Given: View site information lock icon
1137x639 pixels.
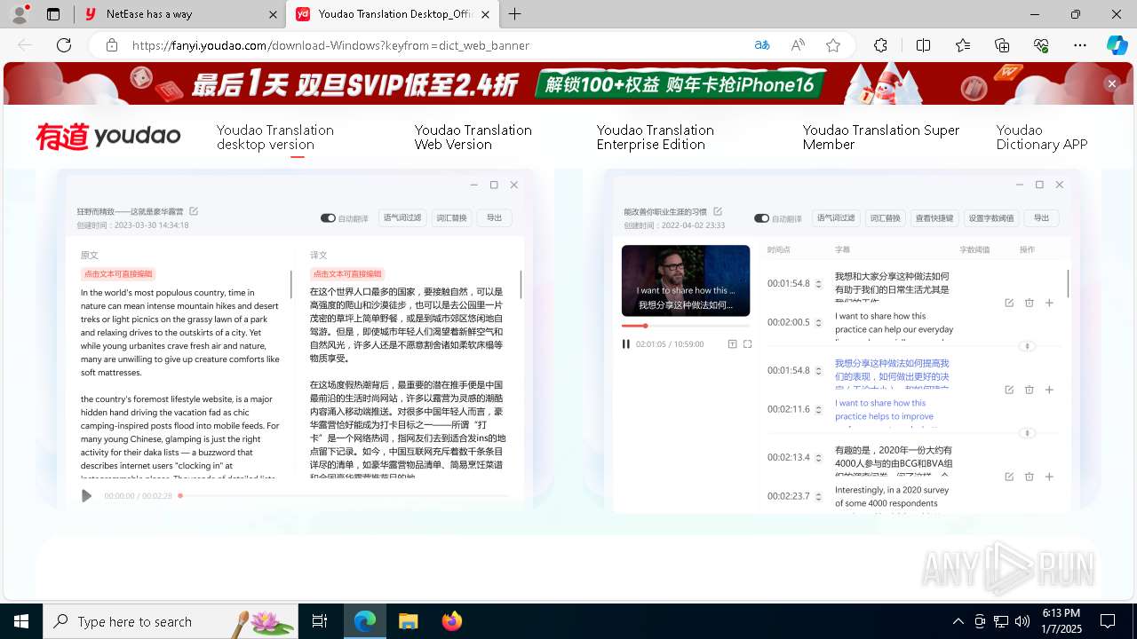Looking at the screenshot, I should [111, 45].
